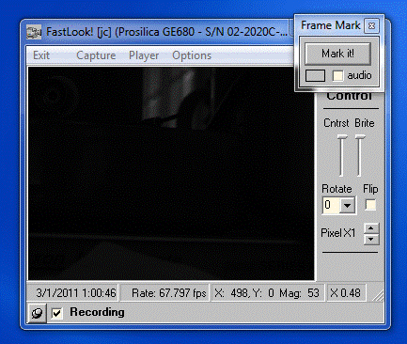Decrease Pixel X1 with the down arrow
The image size is (407, 344).
pyautogui.click(x=371, y=240)
